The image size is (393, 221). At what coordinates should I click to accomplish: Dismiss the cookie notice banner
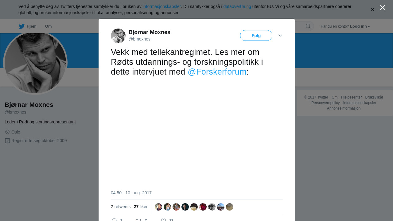coord(372,10)
